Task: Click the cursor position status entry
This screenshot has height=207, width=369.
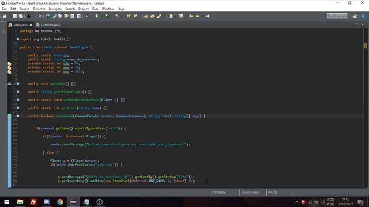Action: tap(273, 192)
